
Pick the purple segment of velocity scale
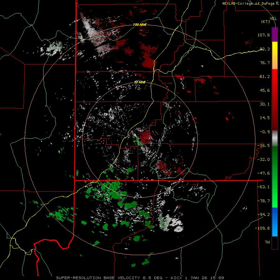click(275, 35)
